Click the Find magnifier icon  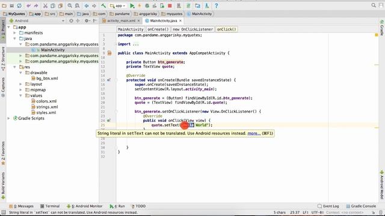(x=70, y=5)
